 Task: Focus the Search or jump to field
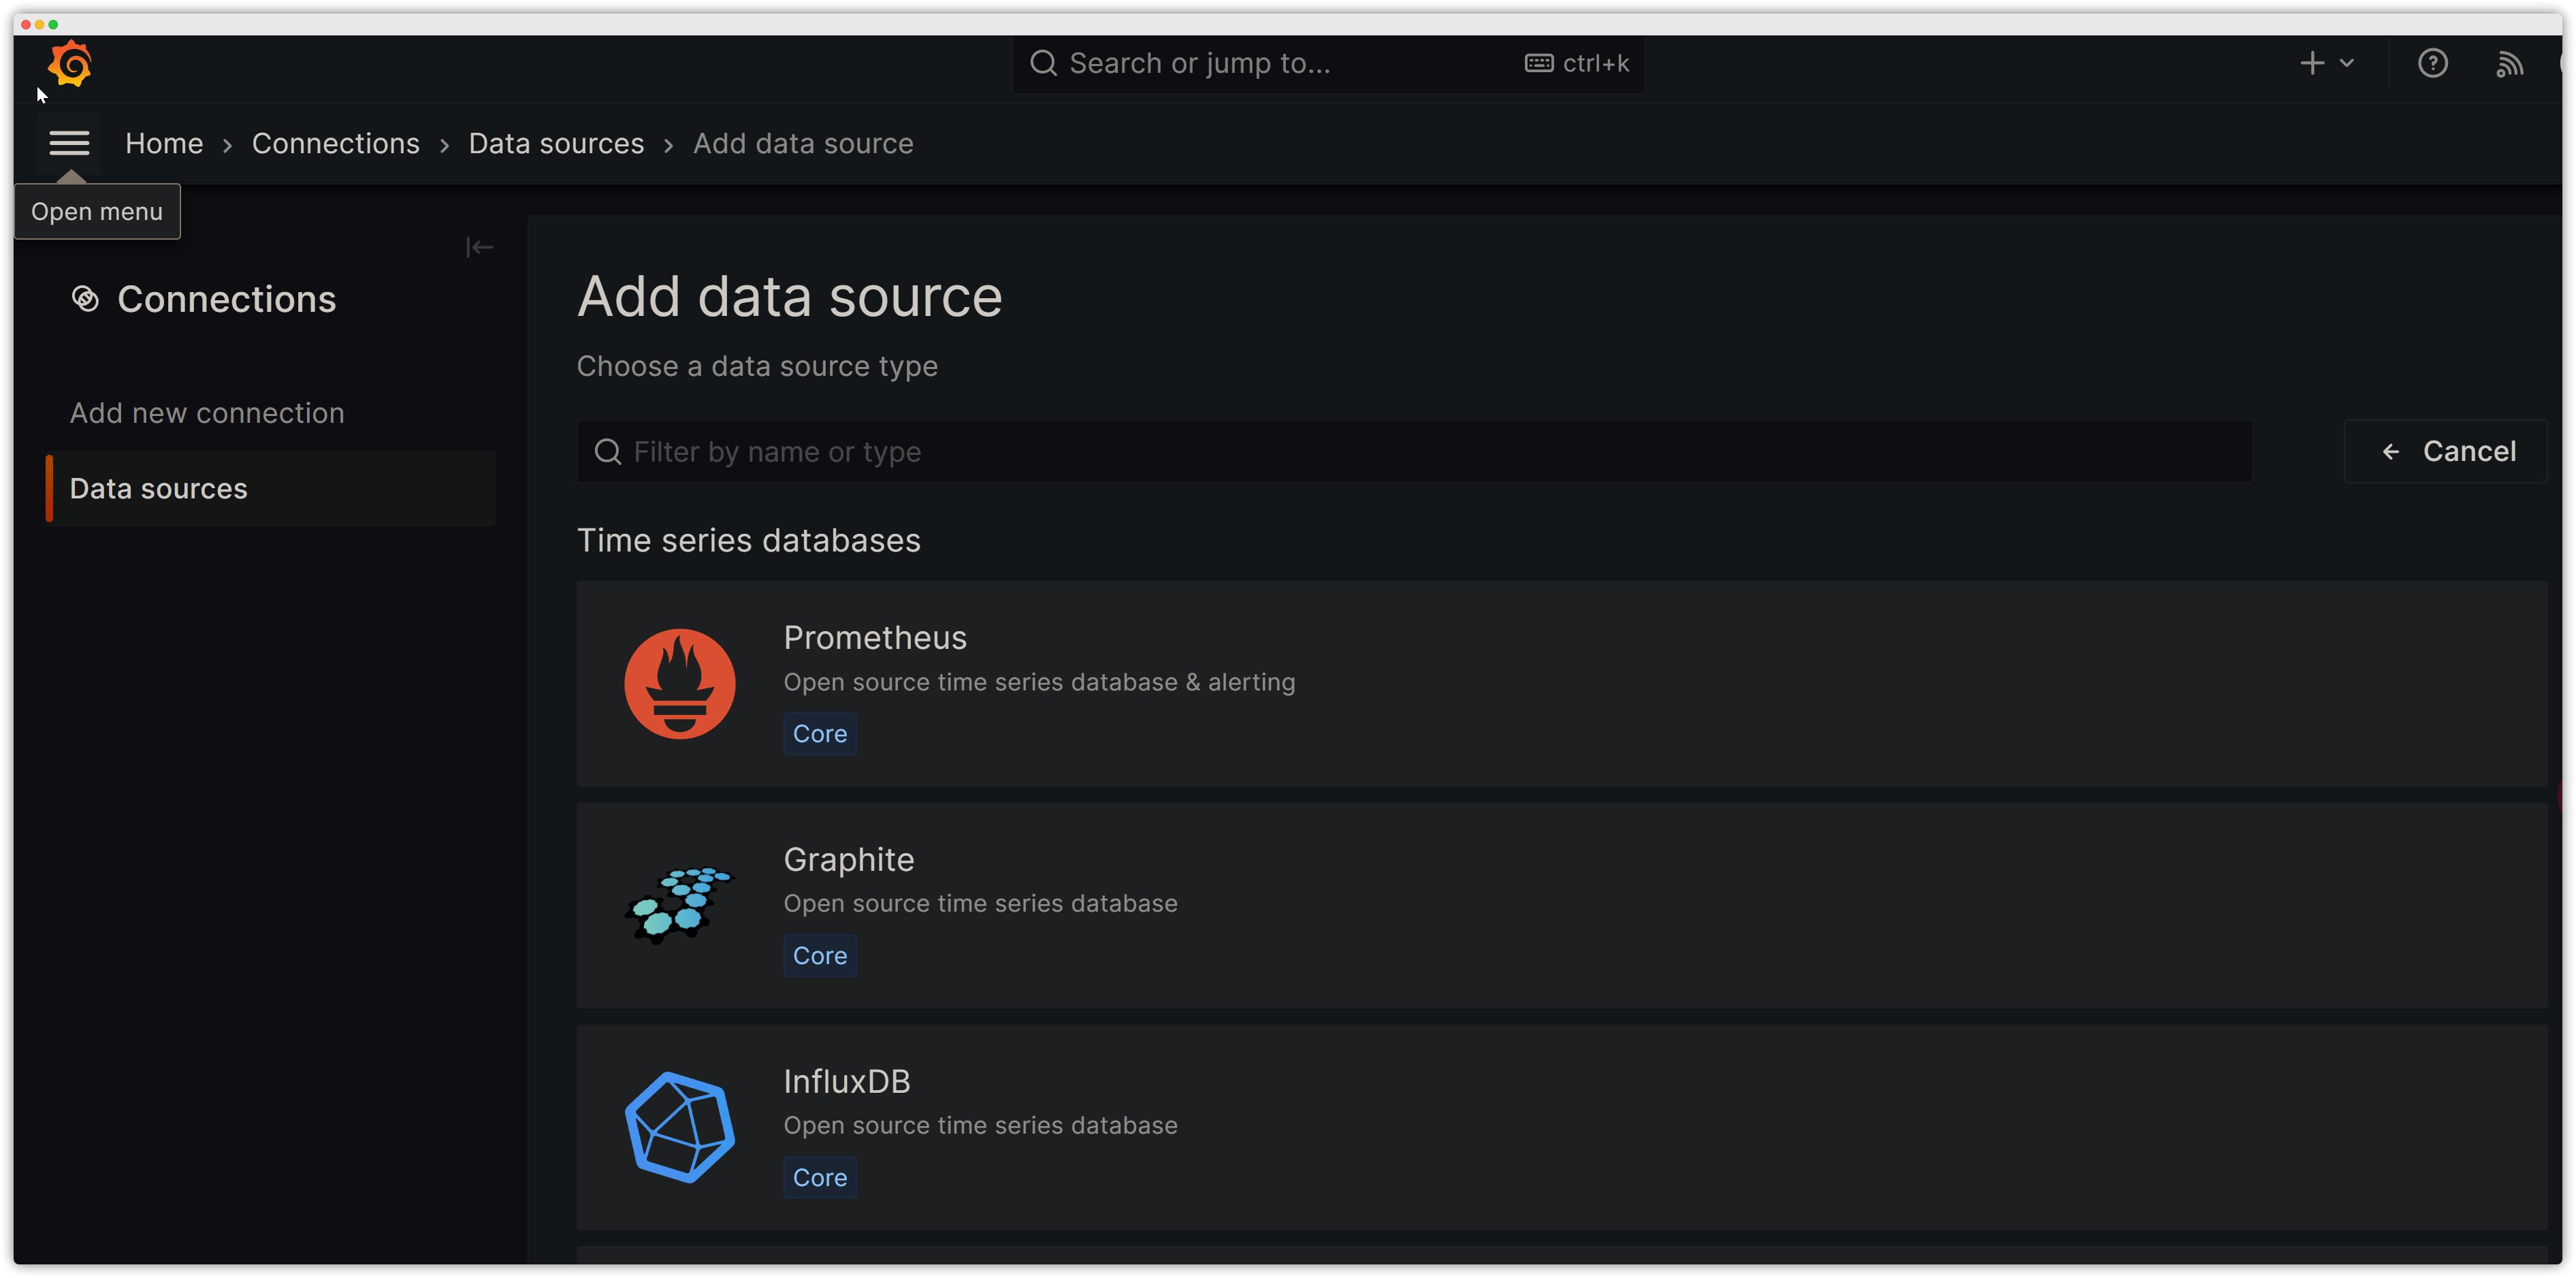point(1328,63)
